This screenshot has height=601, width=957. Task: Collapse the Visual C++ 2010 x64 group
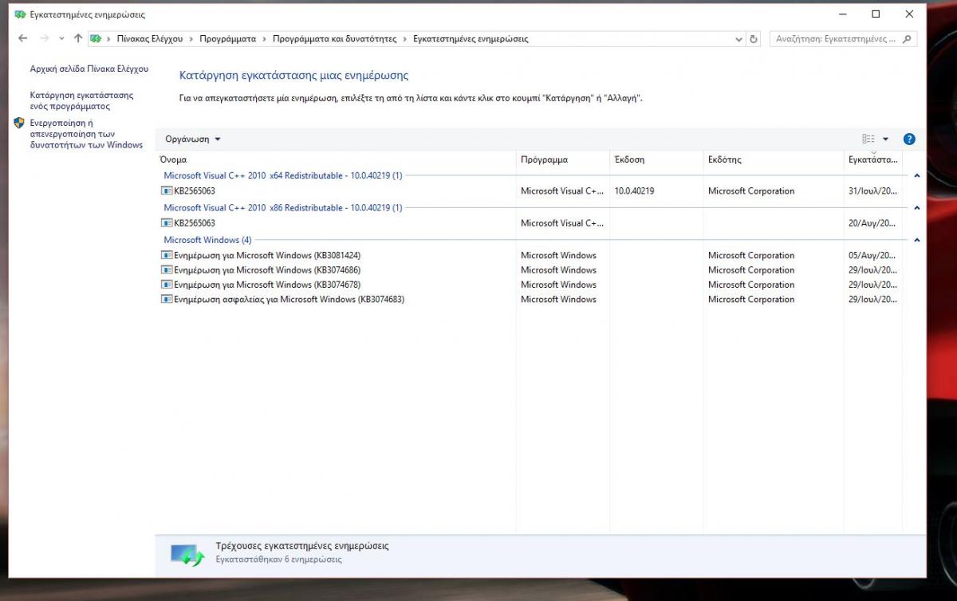coord(917,175)
